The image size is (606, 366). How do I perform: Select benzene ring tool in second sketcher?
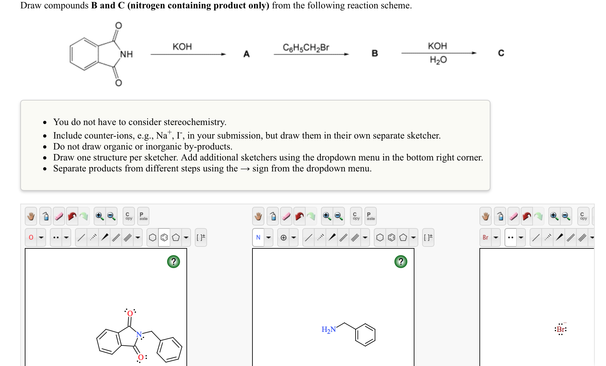pos(392,237)
